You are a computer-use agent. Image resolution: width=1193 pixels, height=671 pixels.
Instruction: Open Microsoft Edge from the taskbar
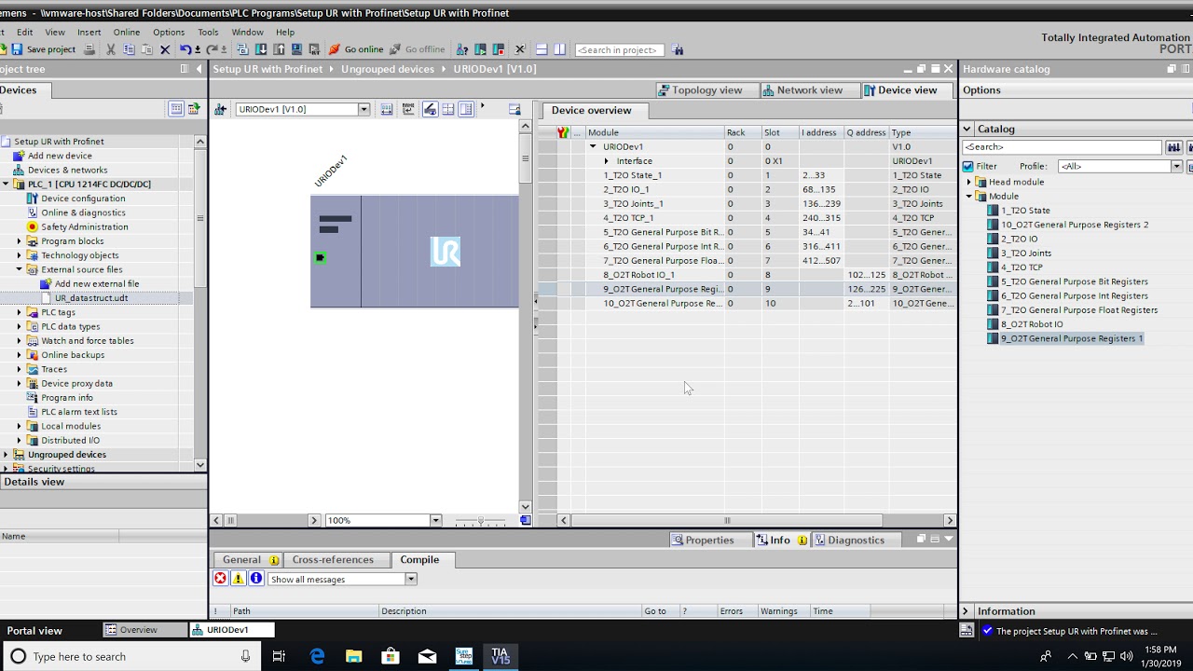pos(318,656)
